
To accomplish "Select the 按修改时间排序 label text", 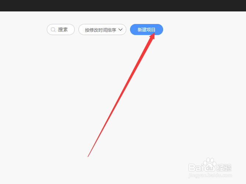I will pyautogui.click(x=101, y=30).
